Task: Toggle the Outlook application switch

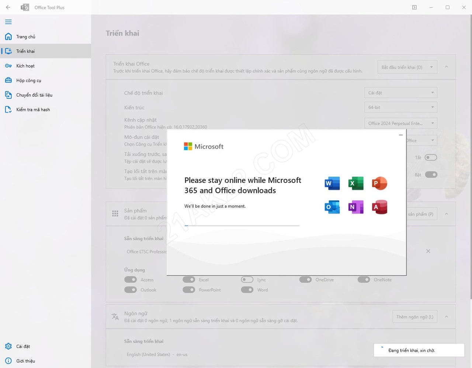Action: (131, 290)
